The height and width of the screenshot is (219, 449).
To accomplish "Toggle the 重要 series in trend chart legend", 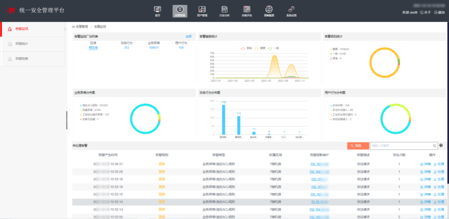I will (x=259, y=48).
